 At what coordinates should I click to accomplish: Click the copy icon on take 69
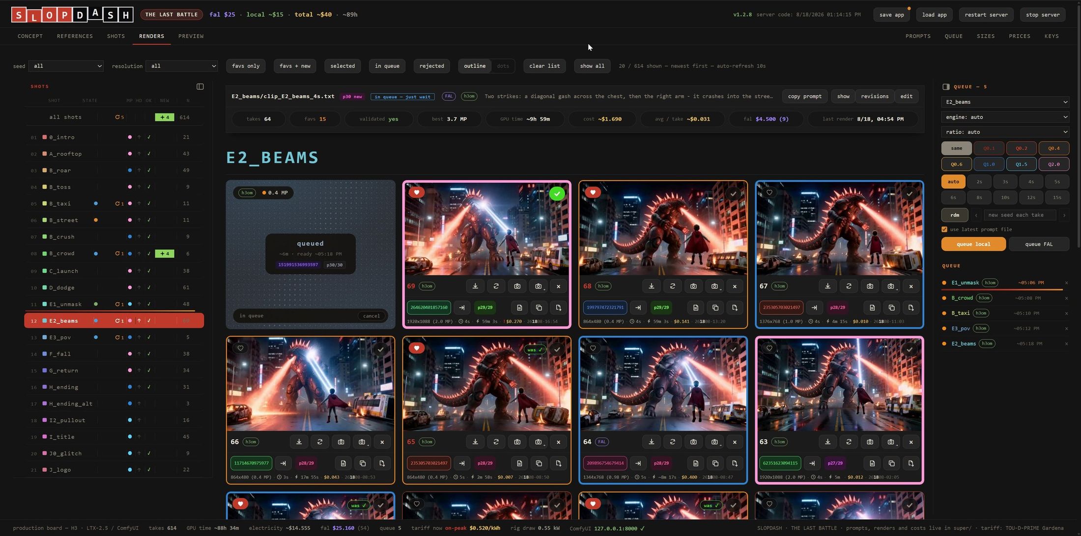[x=539, y=308]
